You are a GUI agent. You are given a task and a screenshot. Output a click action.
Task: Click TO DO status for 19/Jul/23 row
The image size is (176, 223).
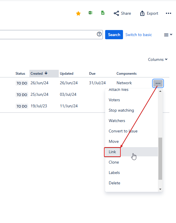tap(22, 106)
